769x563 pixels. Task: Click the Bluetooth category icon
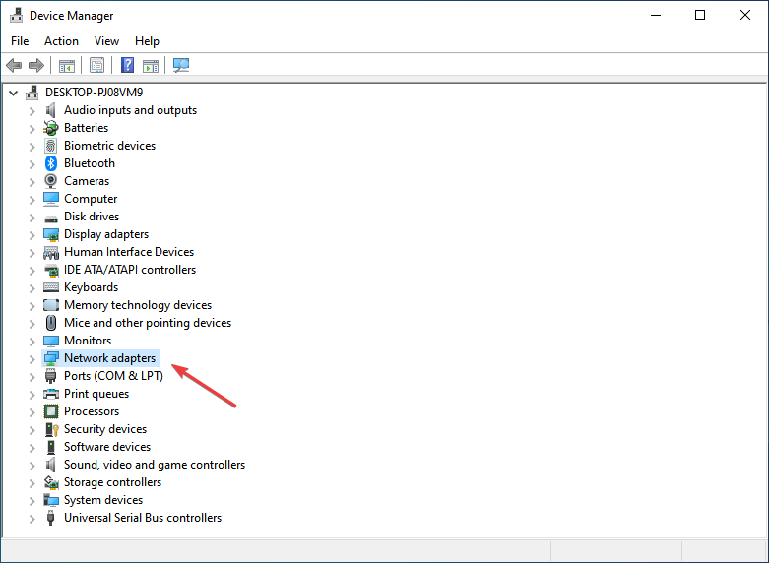click(51, 163)
